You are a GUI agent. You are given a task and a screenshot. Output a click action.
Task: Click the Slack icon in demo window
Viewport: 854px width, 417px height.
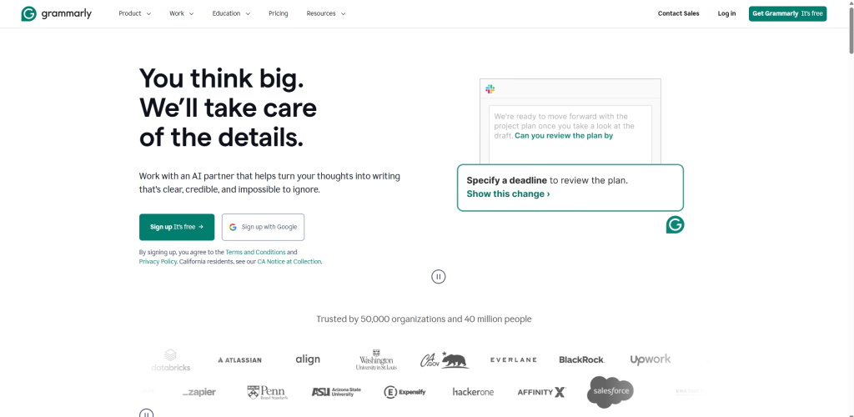(490, 89)
